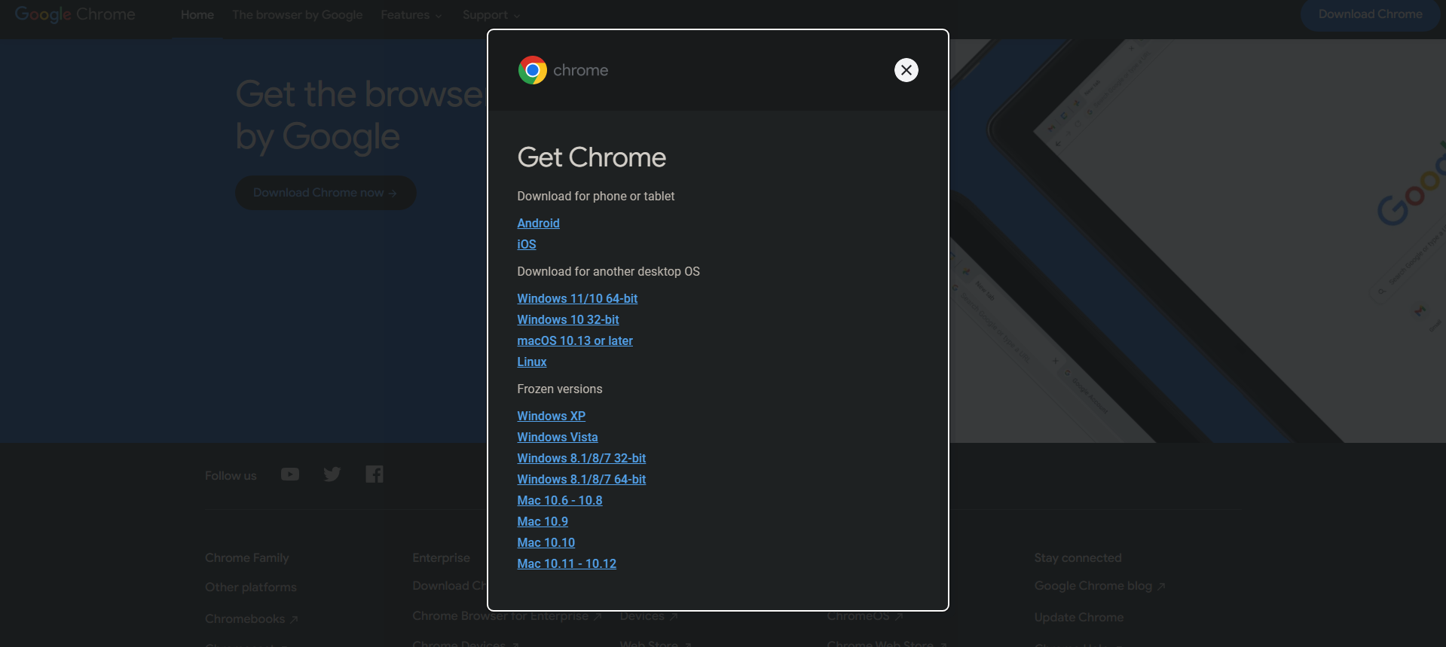1446x647 pixels.
Task: Click the Frozen versions label
Action: coord(560,389)
